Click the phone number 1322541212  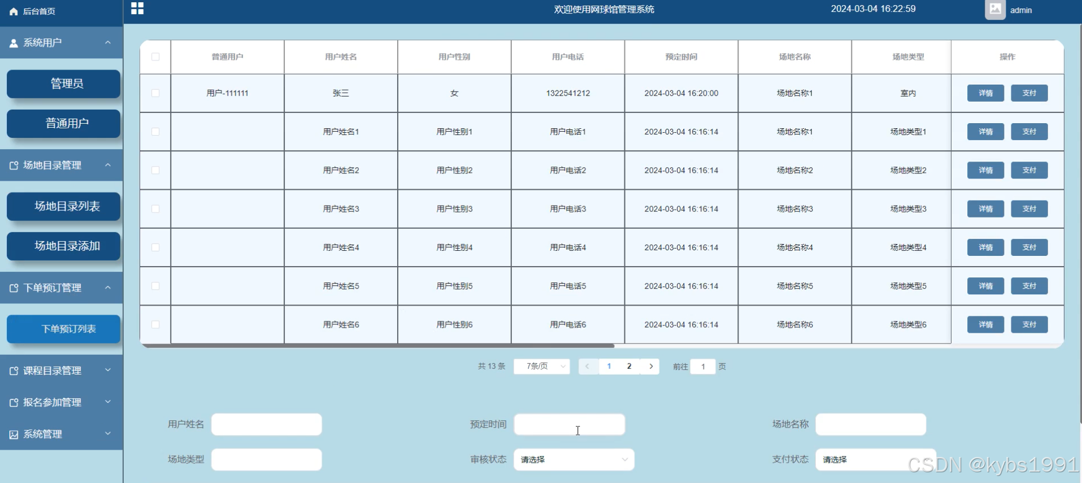tap(568, 93)
